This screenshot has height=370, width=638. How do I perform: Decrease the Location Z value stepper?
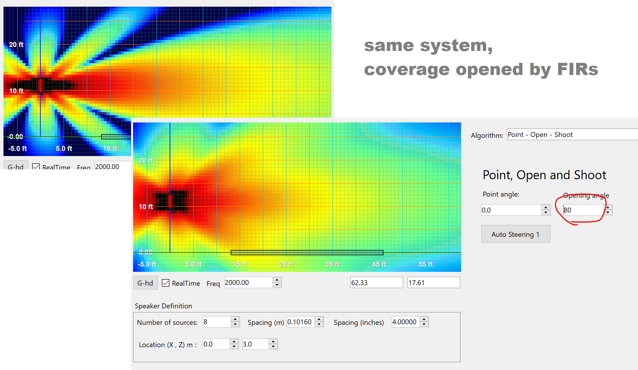273,346
